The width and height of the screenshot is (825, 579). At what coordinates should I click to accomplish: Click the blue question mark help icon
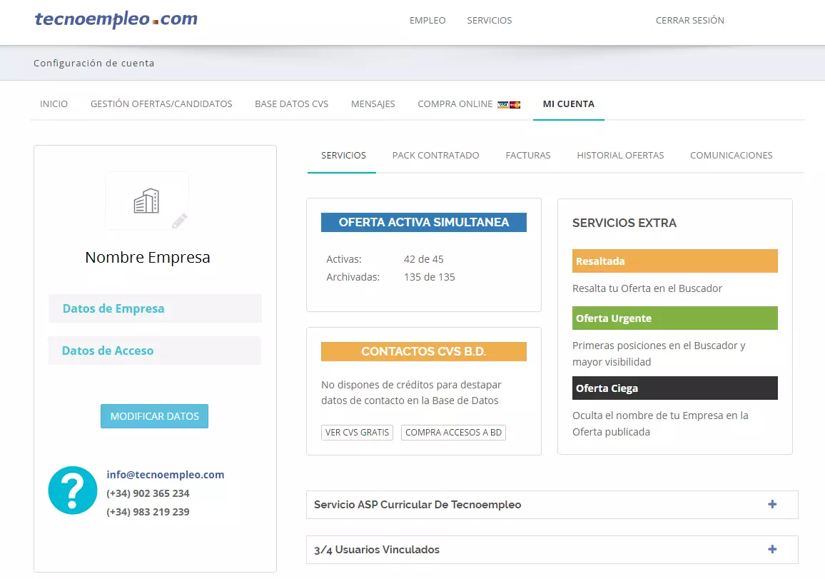[x=72, y=490]
